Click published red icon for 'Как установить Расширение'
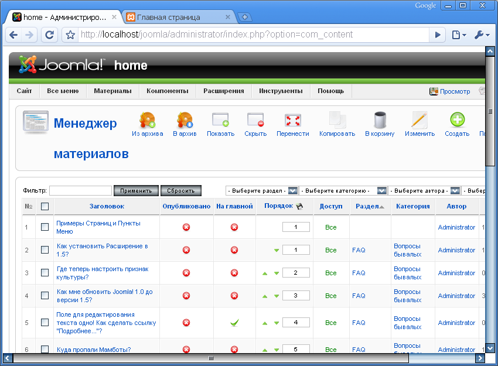Screen dimensions: 498x366 (x=186, y=250)
